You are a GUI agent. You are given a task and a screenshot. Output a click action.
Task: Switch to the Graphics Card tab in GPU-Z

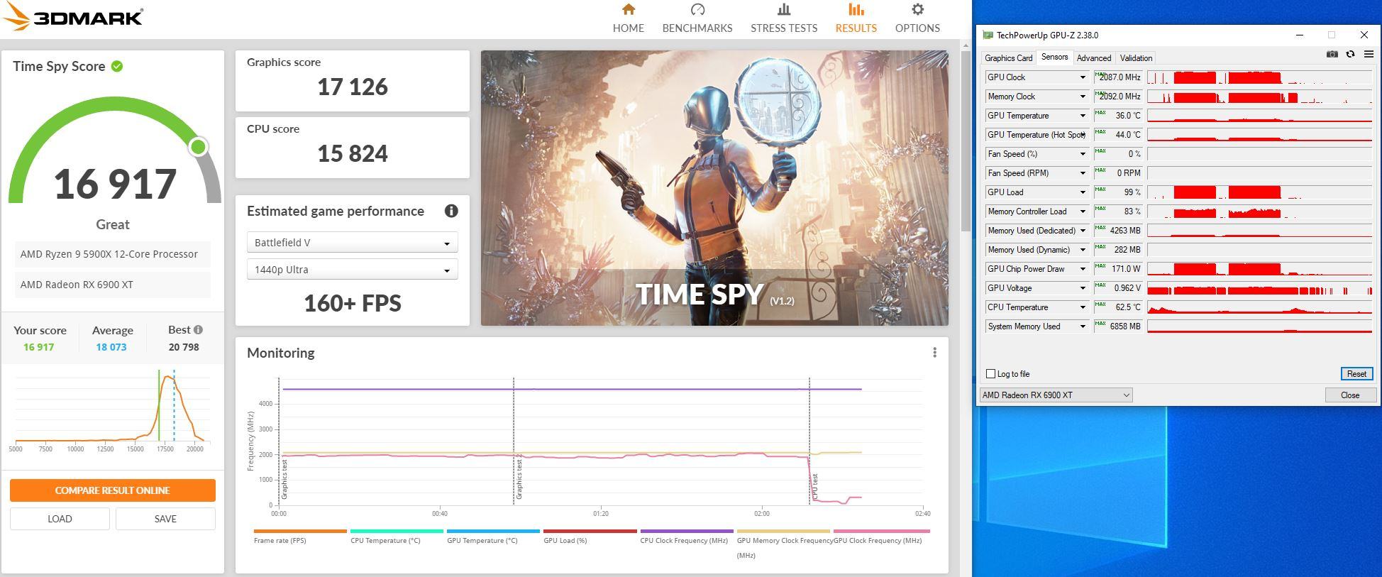1008,58
